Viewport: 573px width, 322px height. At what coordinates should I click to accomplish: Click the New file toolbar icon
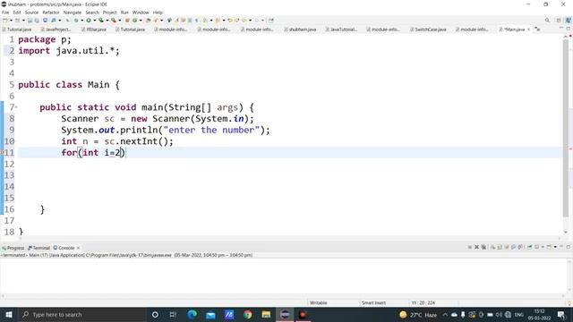(4, 21)
